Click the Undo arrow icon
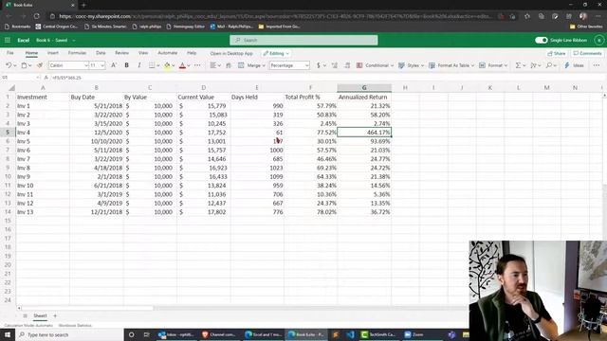607x341 pixels. point(9,65)
